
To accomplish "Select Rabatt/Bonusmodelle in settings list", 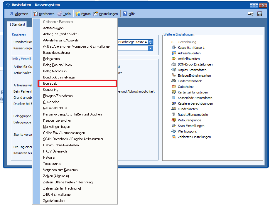I will click(x=193, y=115).
